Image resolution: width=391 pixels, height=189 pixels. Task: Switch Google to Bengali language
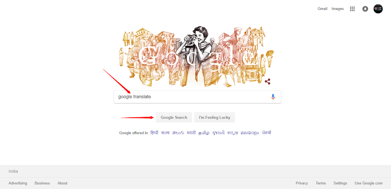pos(165,133)
